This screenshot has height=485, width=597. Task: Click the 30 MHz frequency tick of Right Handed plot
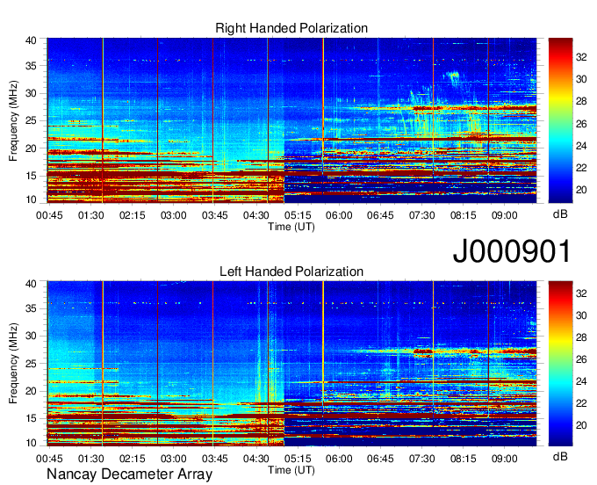[x=31, y=93]
